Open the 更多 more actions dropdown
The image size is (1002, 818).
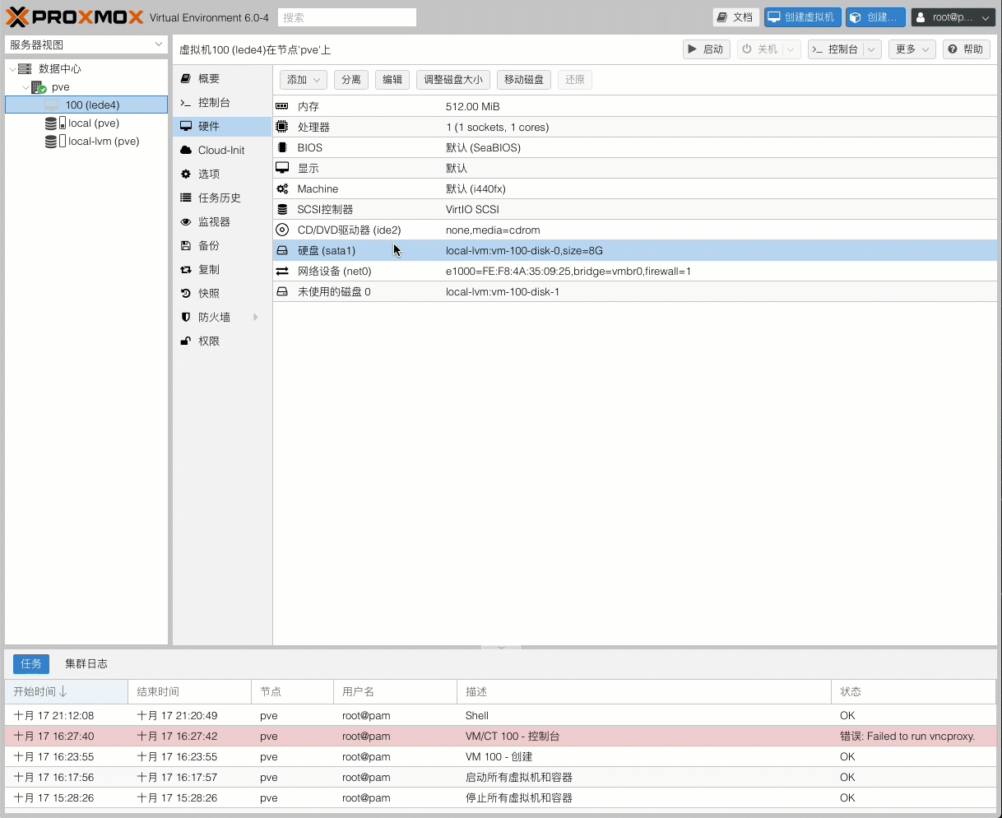tap(912, 49)
